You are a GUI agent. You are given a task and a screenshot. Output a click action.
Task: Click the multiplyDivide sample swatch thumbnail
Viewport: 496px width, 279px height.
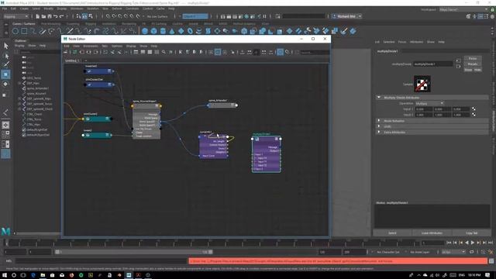click(422, 84)
